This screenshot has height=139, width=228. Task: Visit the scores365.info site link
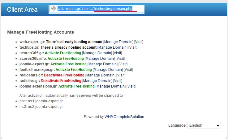(x=120, y=59)
